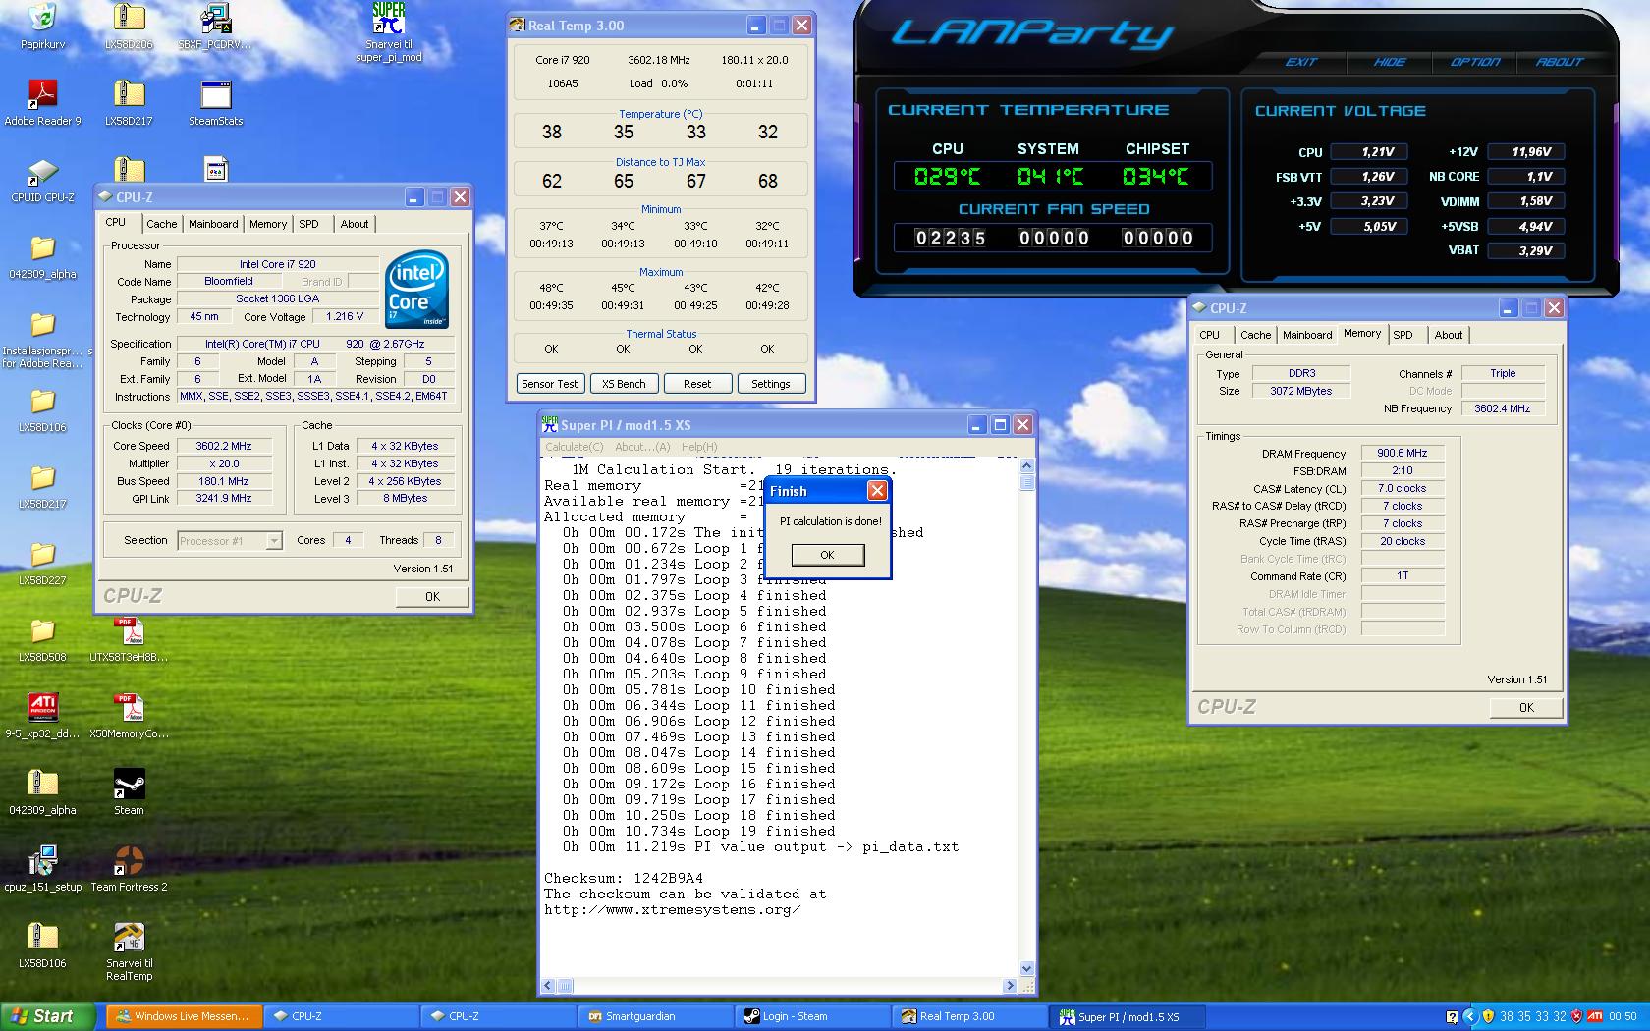Open About tab in left CPU-Z window

355,224
